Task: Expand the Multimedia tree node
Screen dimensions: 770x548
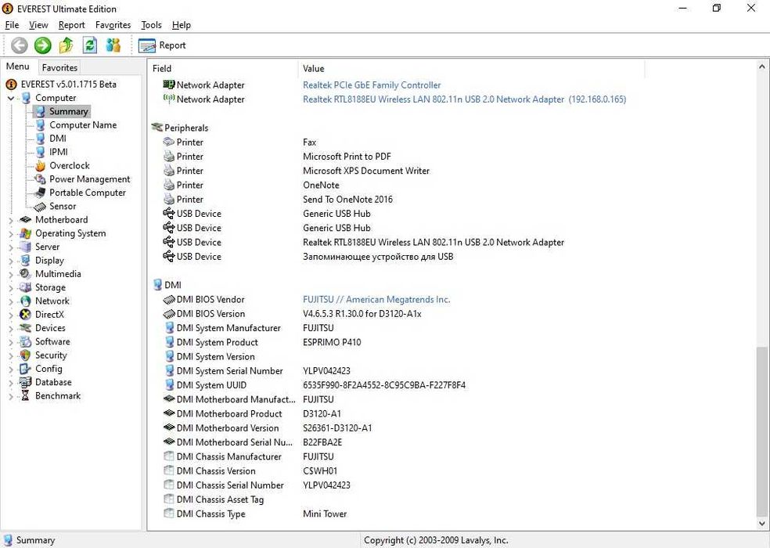Action: click(11, 274)
